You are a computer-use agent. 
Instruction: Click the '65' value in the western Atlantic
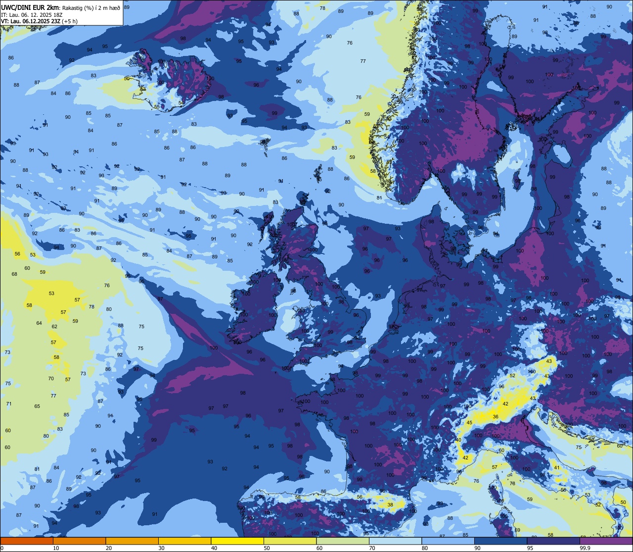point(37,406)
